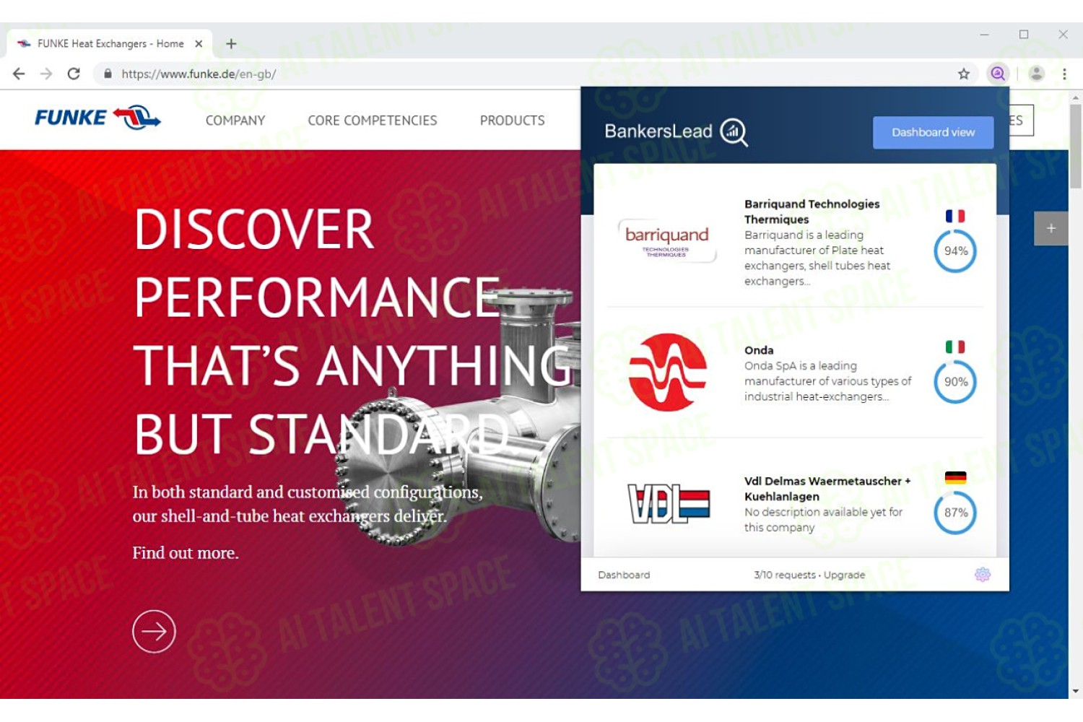Click the '3/10 requests' text
The image size is (1083, 722).
click(785, 575)
